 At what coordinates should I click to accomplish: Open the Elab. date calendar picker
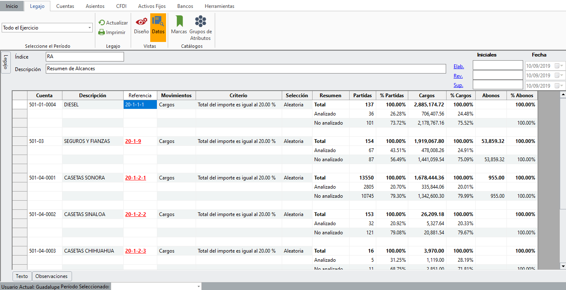[x=557, y=66]
